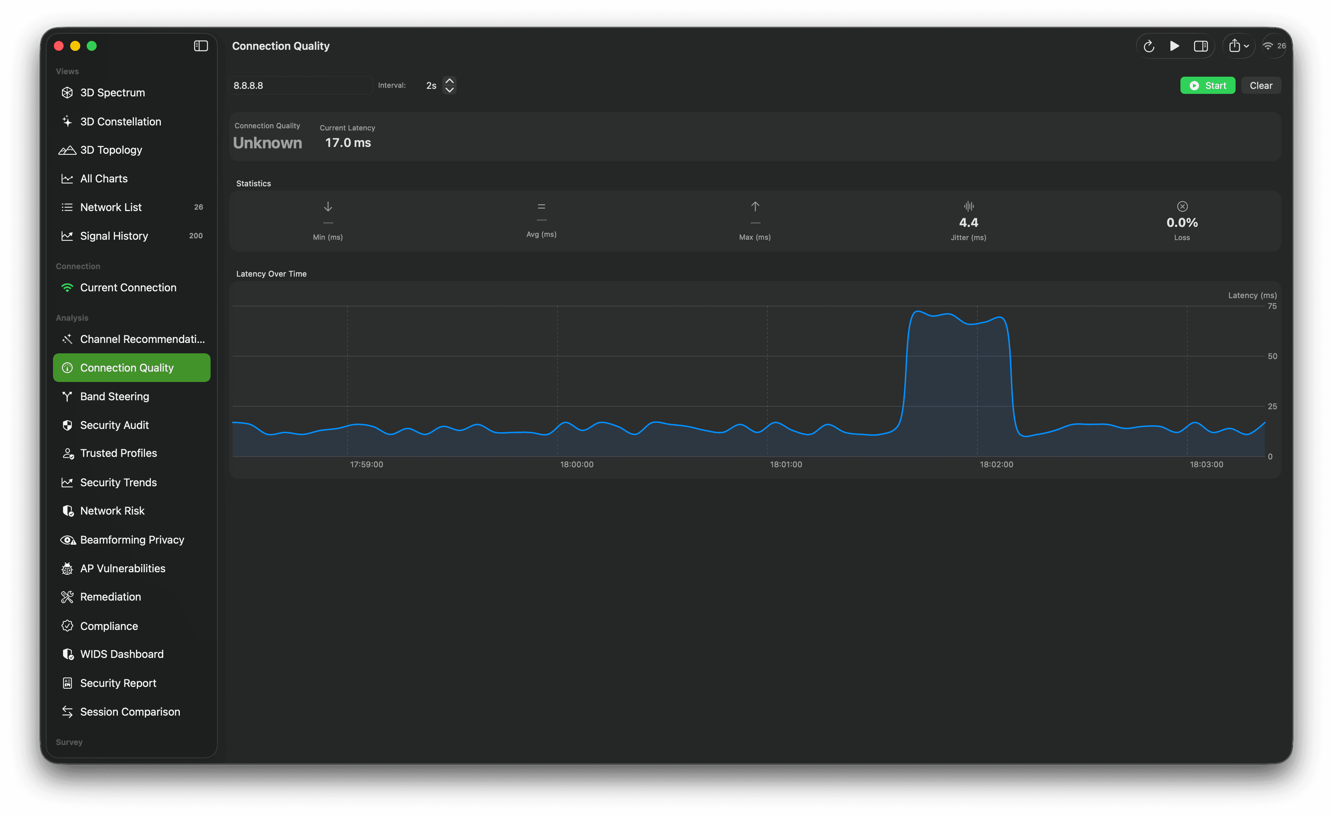Go to Current Connection
This screenshot has width=1333, height=817.
(131, 287)
